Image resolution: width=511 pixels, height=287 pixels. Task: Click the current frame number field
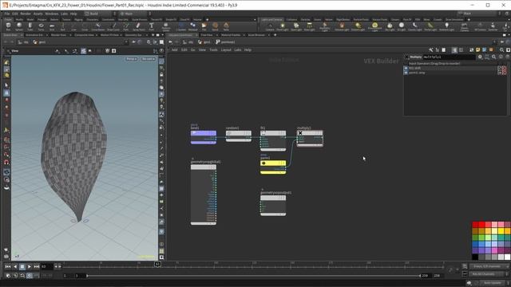[46, 267]
